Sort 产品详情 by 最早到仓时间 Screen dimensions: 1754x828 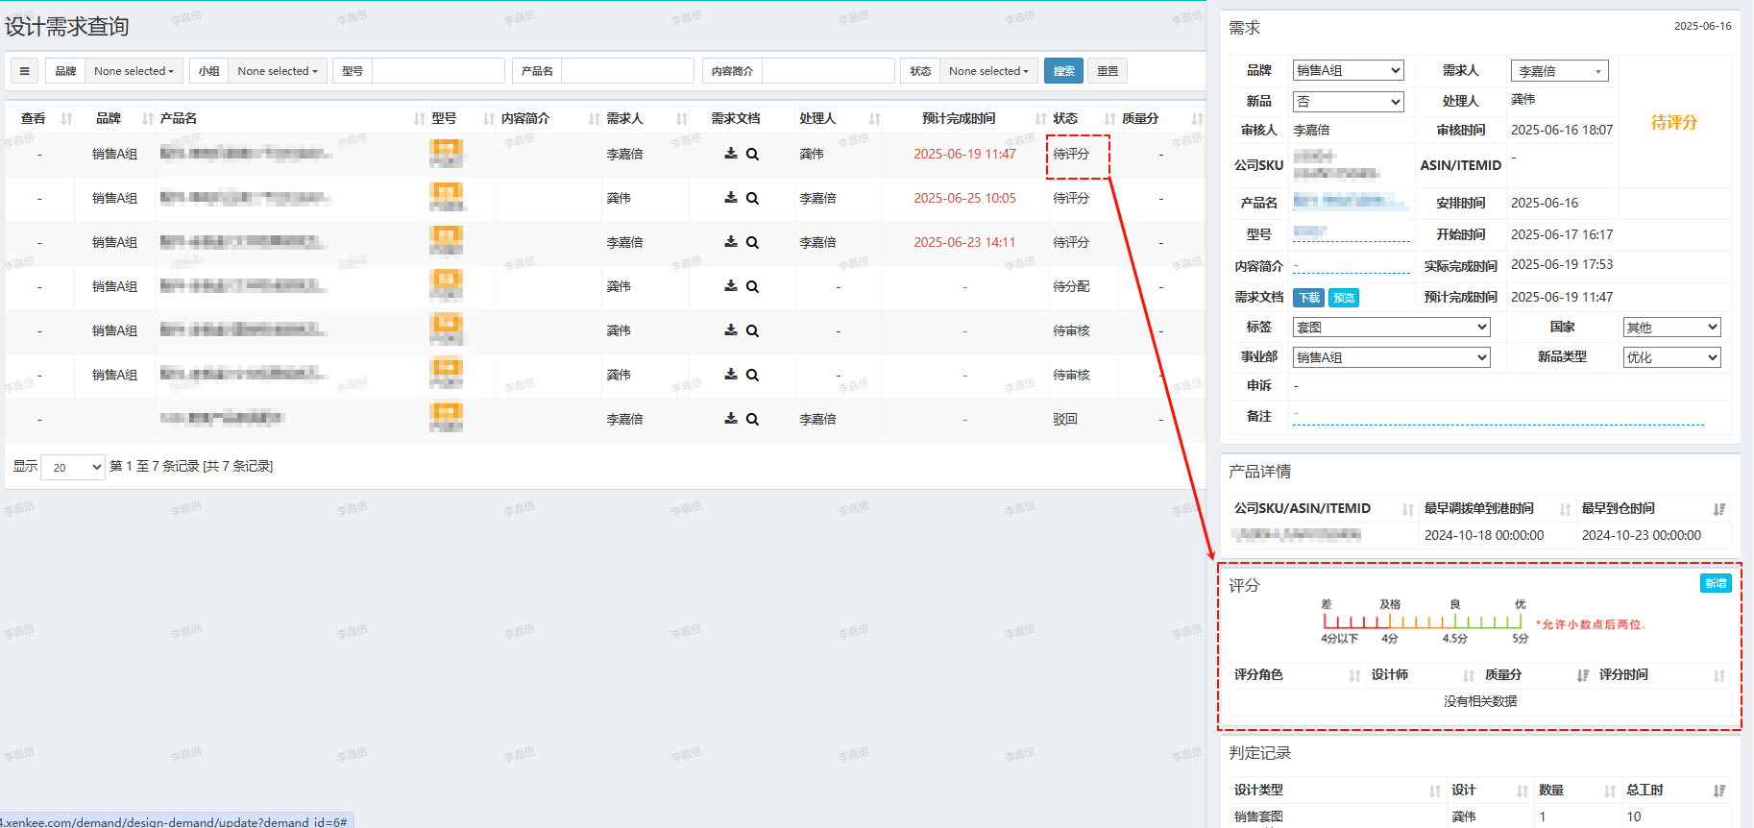click(x=1718, y=509)
